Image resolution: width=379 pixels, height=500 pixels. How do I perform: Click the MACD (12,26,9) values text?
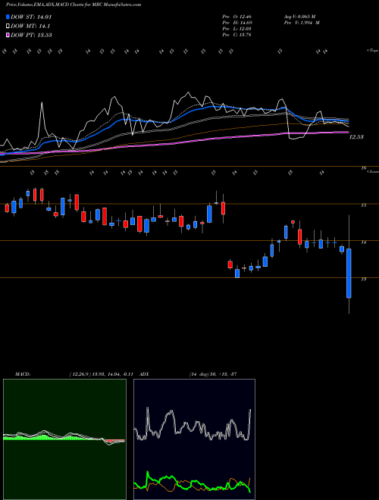[x=103, y=374]
